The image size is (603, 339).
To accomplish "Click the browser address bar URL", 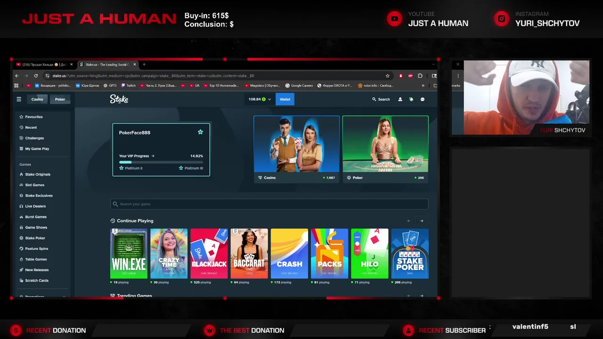I will click(153, 75).
